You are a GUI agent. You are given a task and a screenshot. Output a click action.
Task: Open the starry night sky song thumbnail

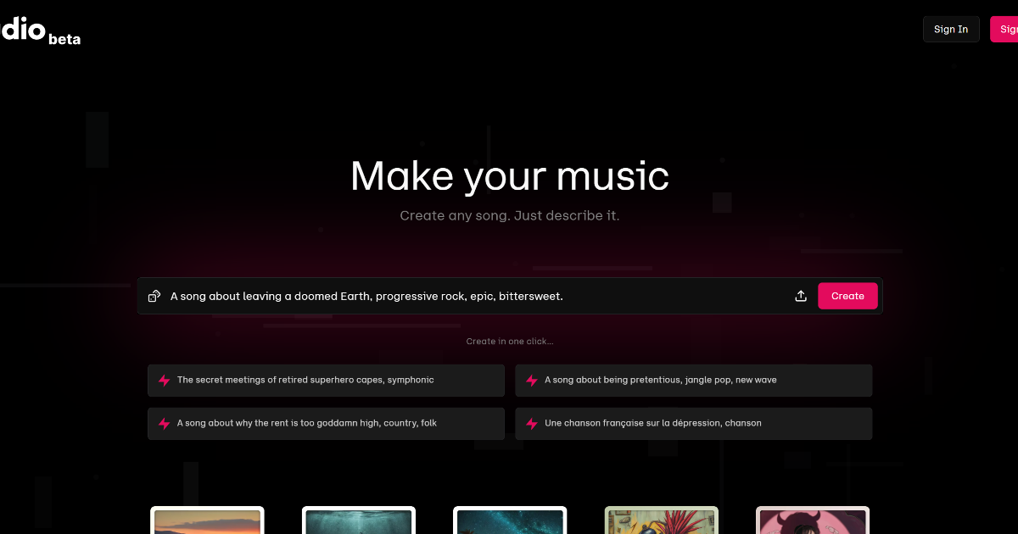[x=509, y=521]
